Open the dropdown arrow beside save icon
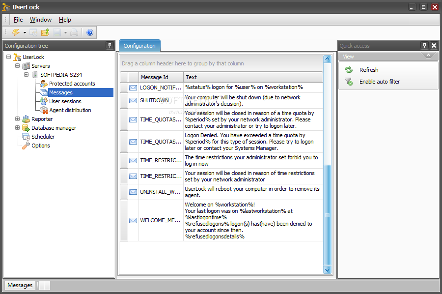This screenshot has height=294, width=442. click(65, 33)
